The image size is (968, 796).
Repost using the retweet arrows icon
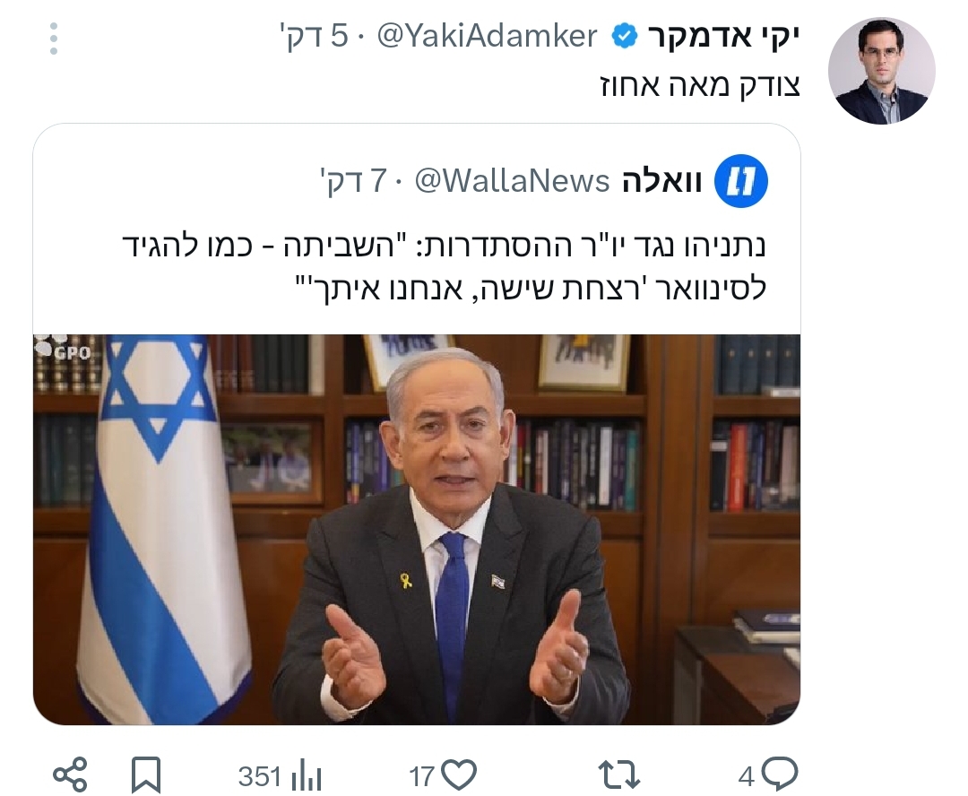click(x=619, y=775)
